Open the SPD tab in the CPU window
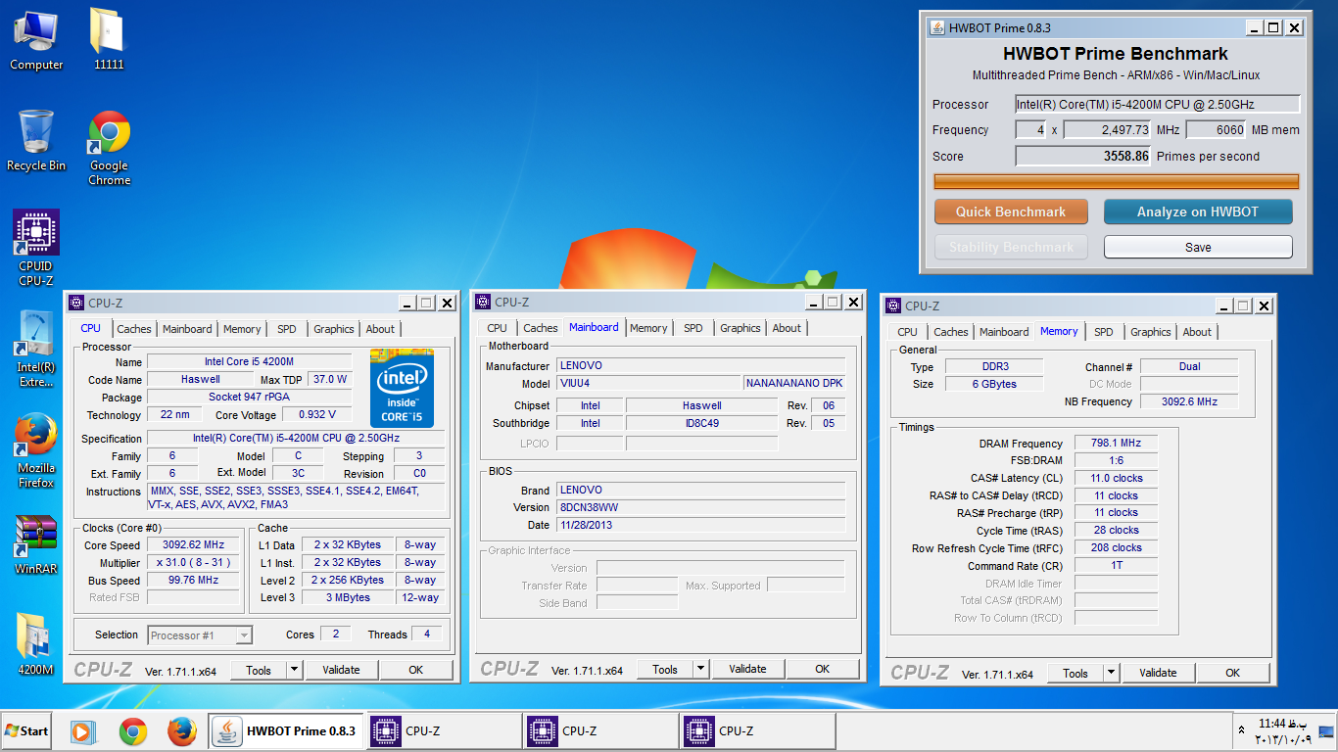Image resolution: width=1338 pixels, height=752 pixels. (286, 329)
